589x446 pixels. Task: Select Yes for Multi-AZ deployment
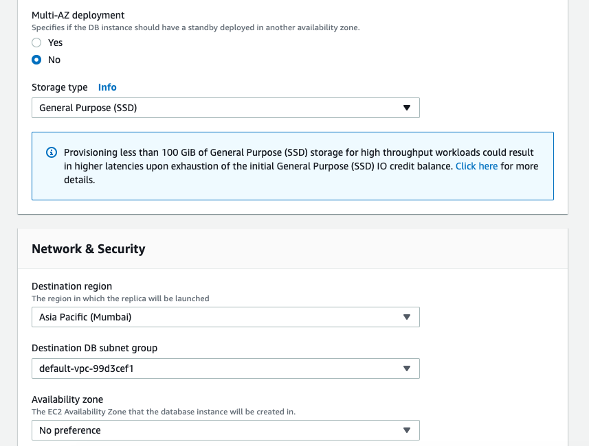click(36, 43)
